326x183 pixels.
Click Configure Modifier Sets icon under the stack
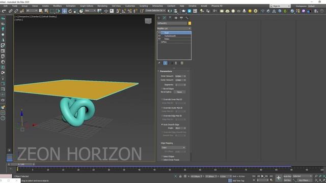[182, 63]
